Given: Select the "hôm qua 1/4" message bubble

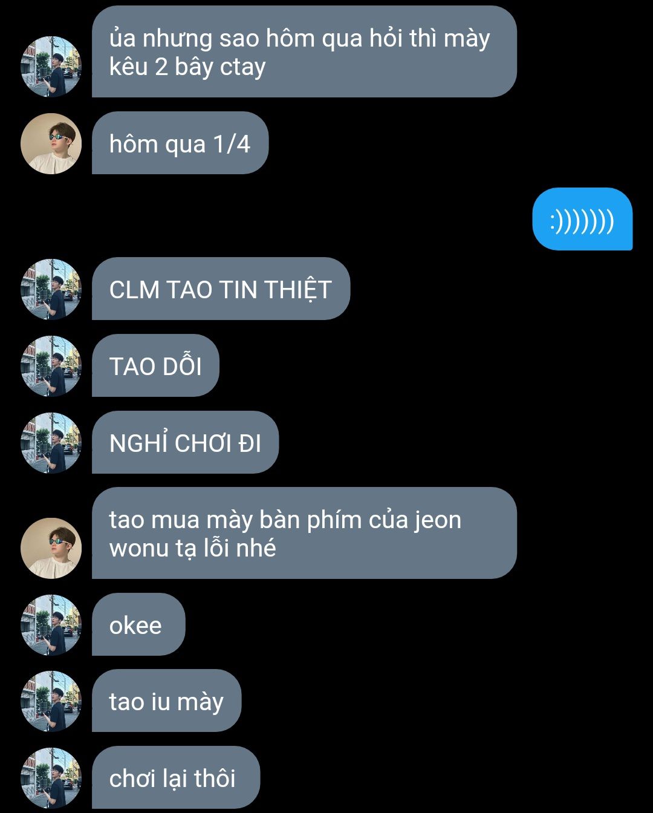Looking at the screenshot, I should tap(180, 143).
